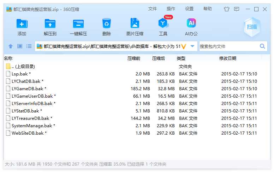Open the skin (shirt) icon in title bar
274x172 pixels.
(226, 9)
